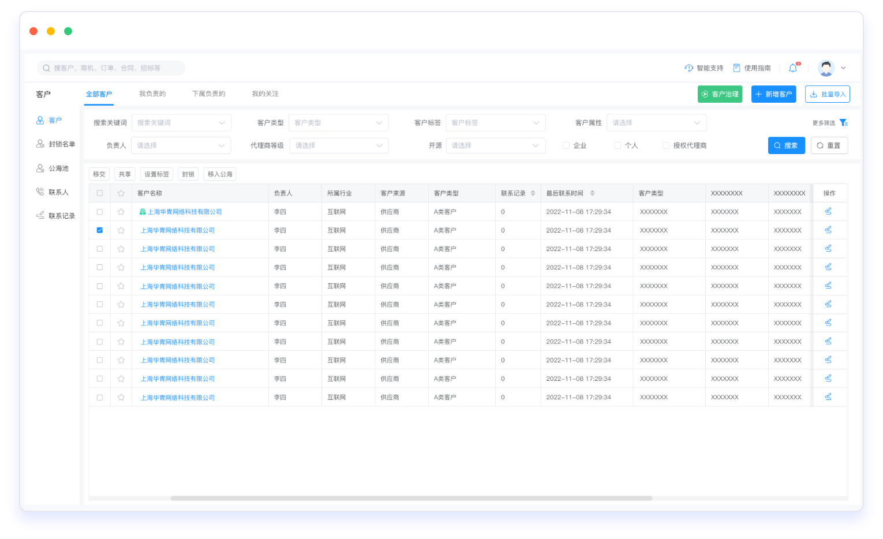The width and height of the screenshot is (883, 539).
Task: Open the 负责人 dropdown
Action: [x=181, y=145]
